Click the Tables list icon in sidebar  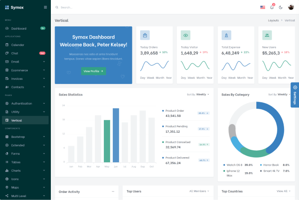coord(7,162)
